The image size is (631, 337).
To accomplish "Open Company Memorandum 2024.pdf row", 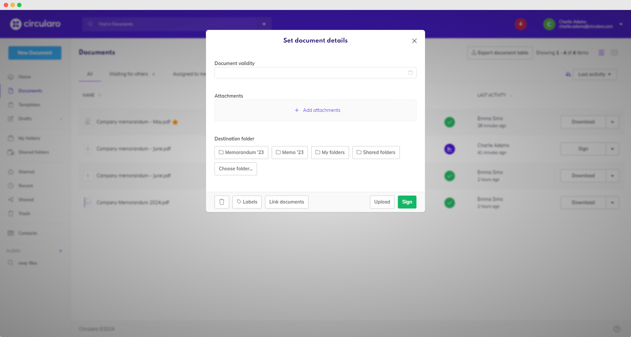I will click(x=133, y=203).
